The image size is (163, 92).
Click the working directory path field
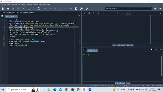128,9
